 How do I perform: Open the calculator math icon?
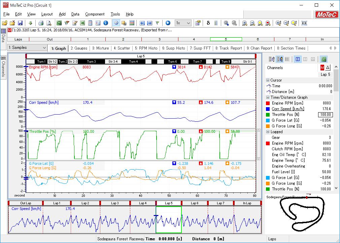click(x=90, y=23)
